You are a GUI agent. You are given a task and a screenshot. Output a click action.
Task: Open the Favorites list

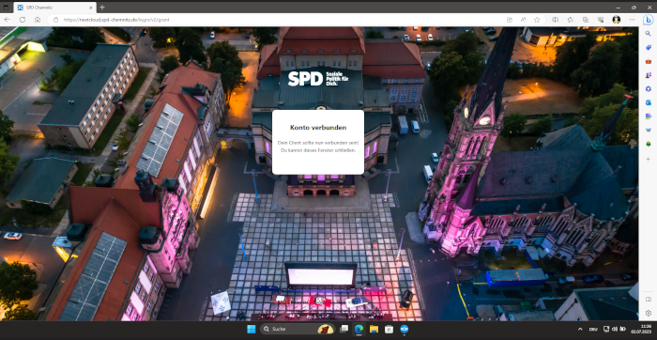point(571,20)
